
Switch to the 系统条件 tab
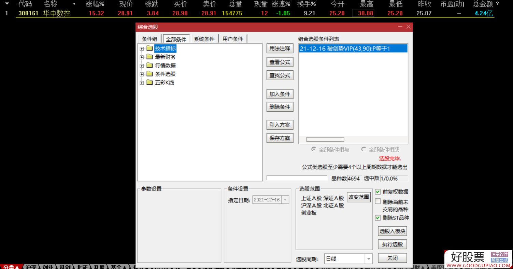(204, 39)
